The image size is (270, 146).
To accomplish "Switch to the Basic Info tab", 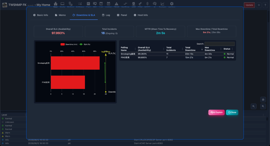I will click(x=41, y=15).
